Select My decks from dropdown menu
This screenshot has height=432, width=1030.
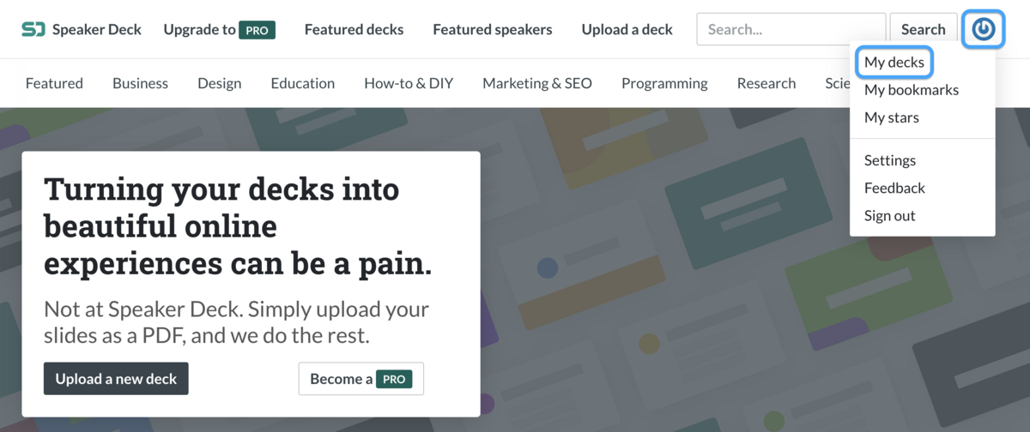pyautogui.click(x=894, y=62)
